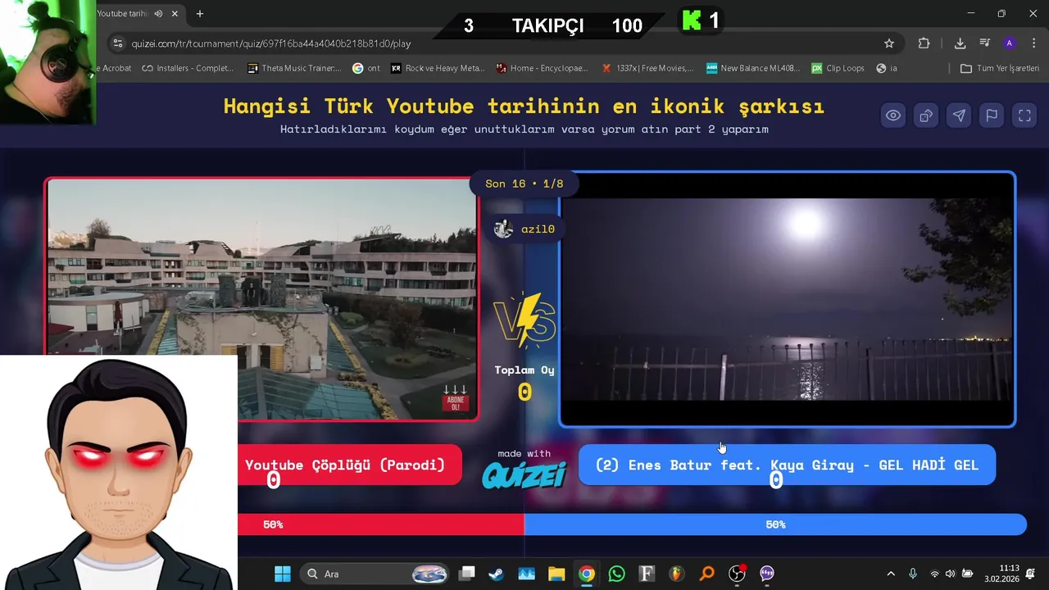Click the red 50% vote bar
1049x590 pixels.
[x=381, y=524]
